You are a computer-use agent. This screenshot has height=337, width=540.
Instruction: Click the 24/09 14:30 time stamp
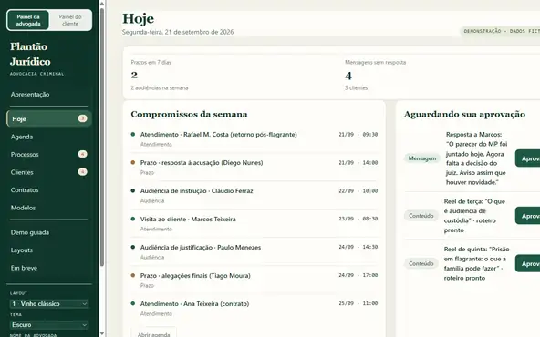coord(358,247)
